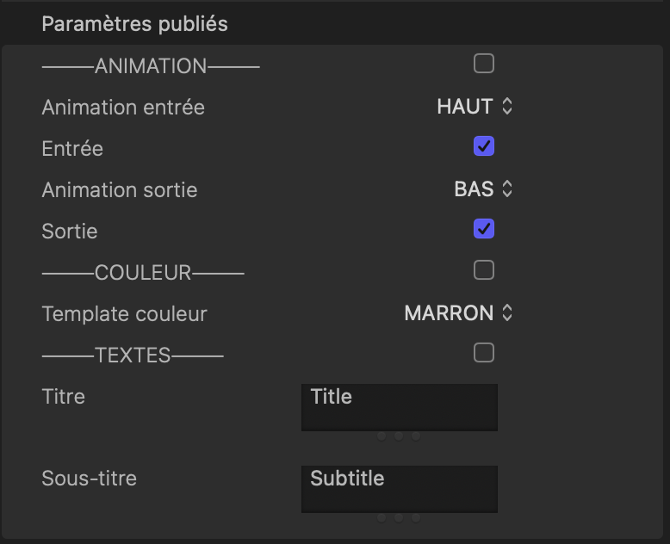
Task: Click the Titre parameter label
Action: pyautogui.click(x=64, y=397)
